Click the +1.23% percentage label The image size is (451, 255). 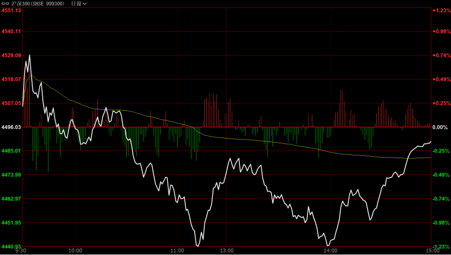tap(440, 11)
